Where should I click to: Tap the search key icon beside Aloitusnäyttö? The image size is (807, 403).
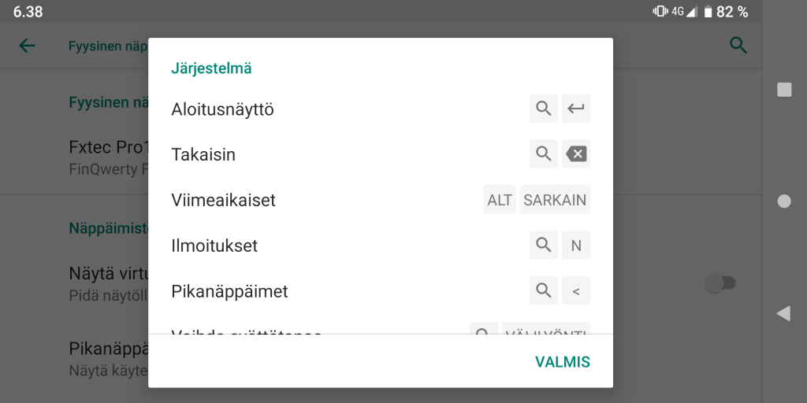(544, 109)
